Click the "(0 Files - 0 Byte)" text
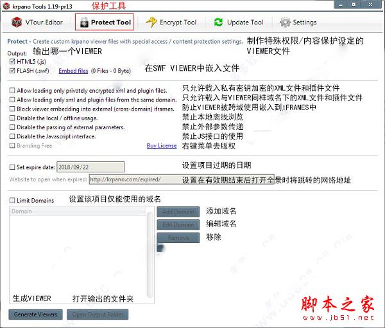This screenshot has height=328, width=385. click(111, 71)
